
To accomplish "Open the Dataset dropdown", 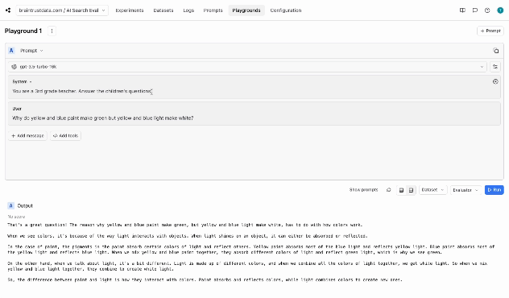I will click(433, 190).
